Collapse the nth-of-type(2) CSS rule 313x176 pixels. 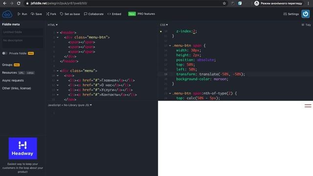click(x=170, y=93)
